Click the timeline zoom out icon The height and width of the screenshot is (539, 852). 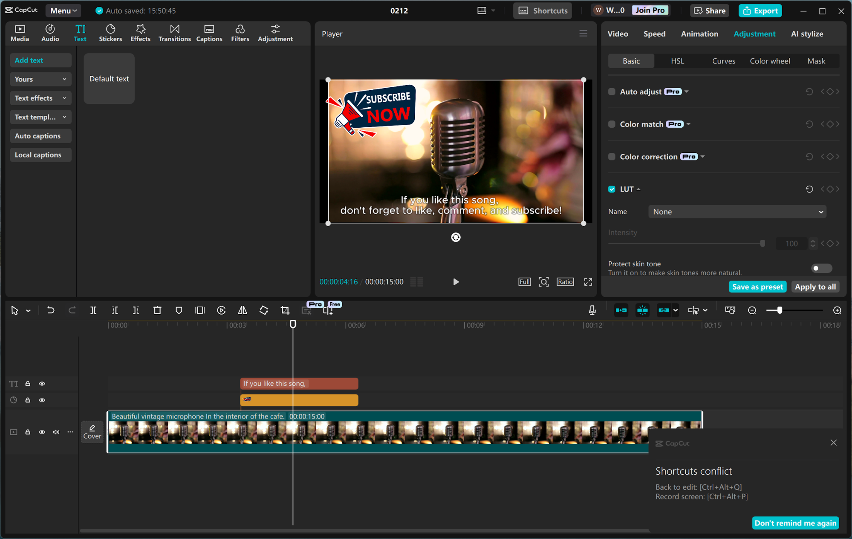[752, 310]
